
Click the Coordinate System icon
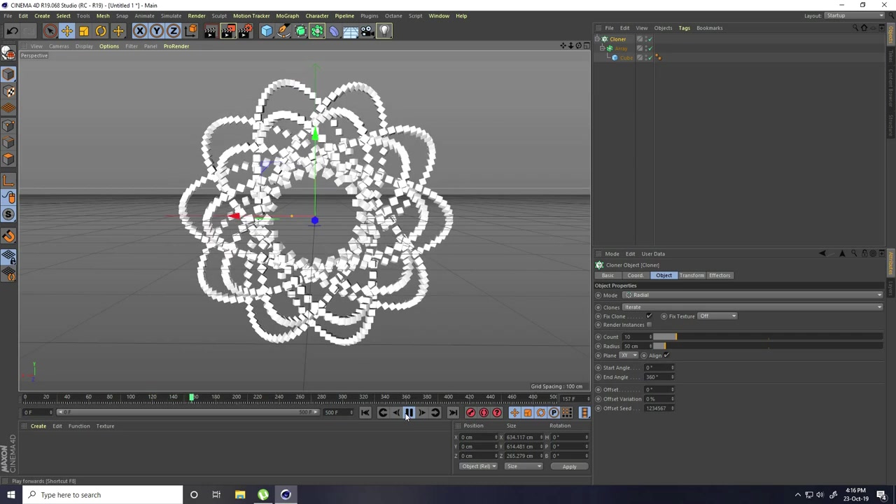[191, 31]
